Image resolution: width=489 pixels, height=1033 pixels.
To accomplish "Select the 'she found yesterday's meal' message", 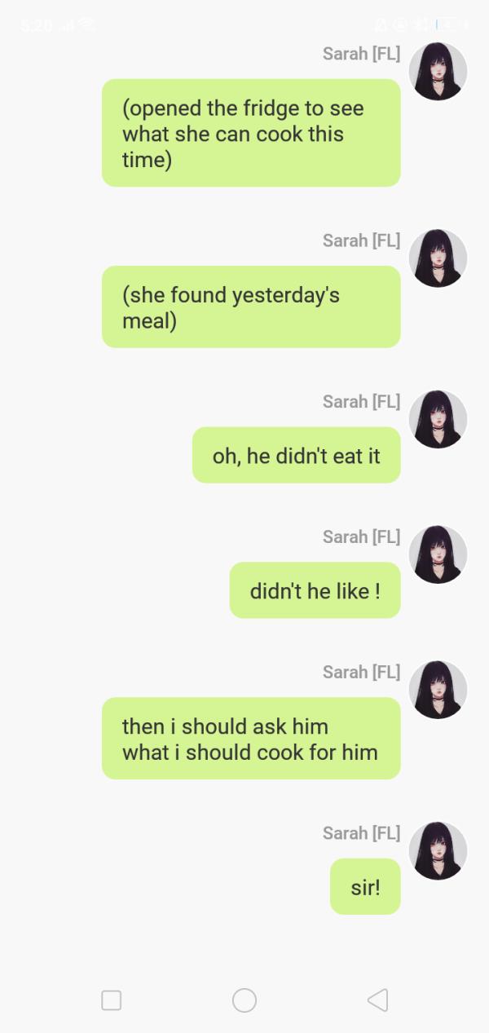I will tap(251, 307).
